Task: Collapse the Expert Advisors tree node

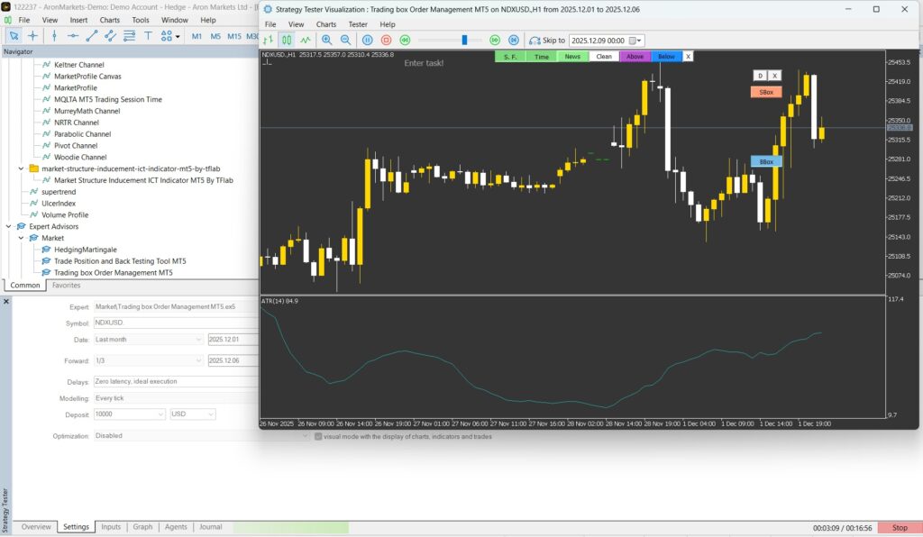Action: click(9, 227)
